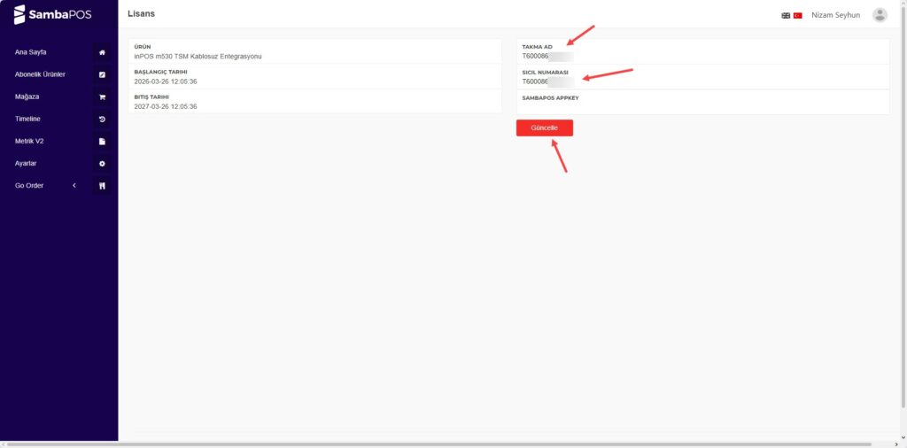
Task: Click the SambaPOS logo
Action: pos(53,14)
